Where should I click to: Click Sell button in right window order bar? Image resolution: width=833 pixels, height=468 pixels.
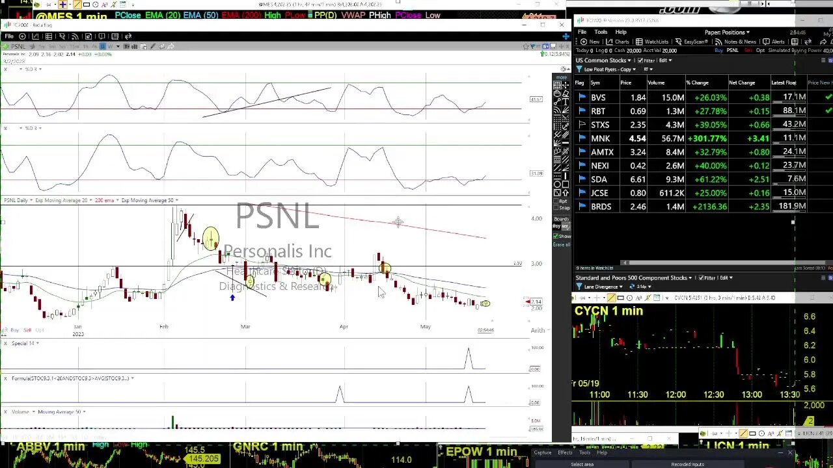(748, 50)
